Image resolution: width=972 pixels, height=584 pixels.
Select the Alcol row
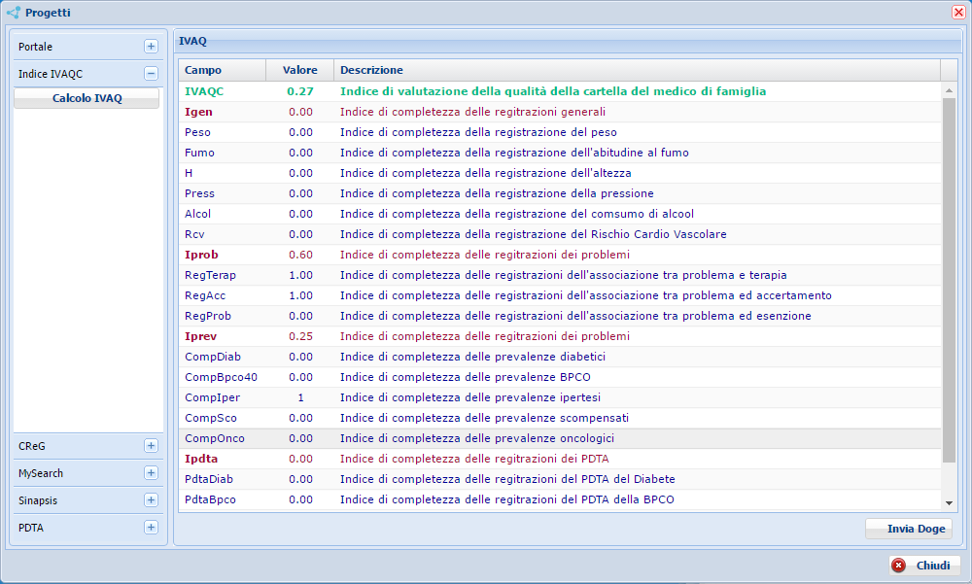560,214
